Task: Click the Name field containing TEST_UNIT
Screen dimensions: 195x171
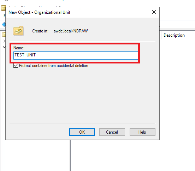Action: [x=76, y=55]
